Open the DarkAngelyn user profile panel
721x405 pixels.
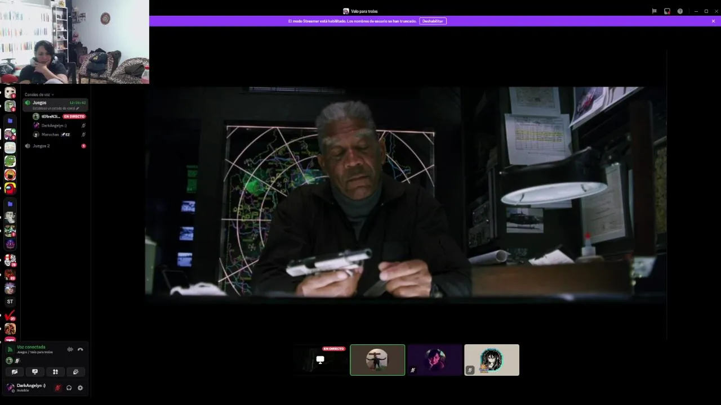[26, 388]
